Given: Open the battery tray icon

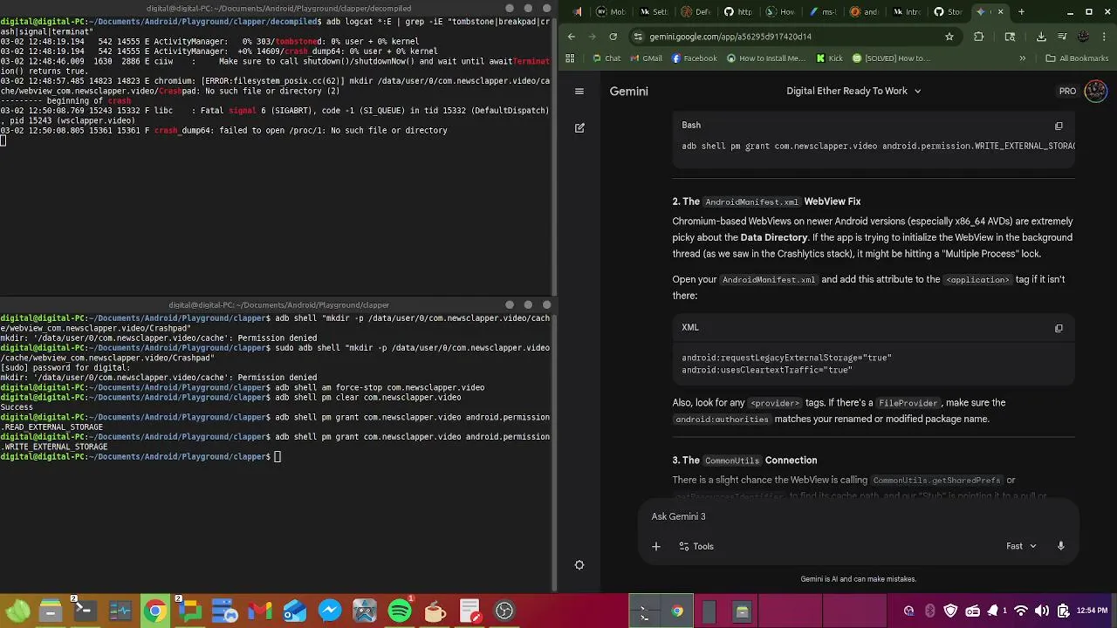Looking at the screenshot, I should [1064, 611].
